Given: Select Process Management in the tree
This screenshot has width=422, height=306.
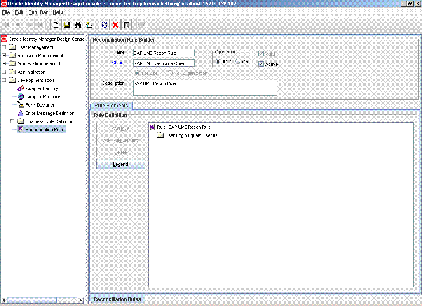Looking at the screenshot, I should tap(39, 64).
